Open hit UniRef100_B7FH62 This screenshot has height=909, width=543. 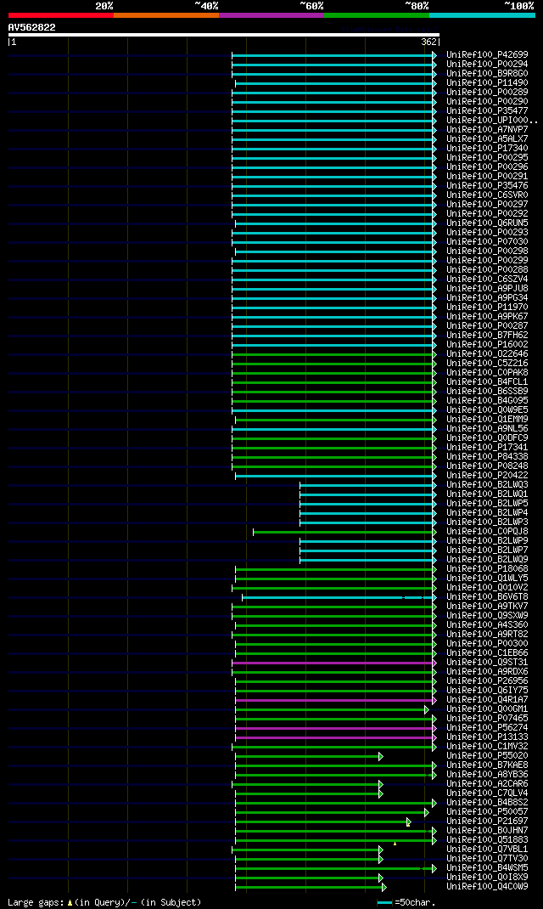point(487,335)
